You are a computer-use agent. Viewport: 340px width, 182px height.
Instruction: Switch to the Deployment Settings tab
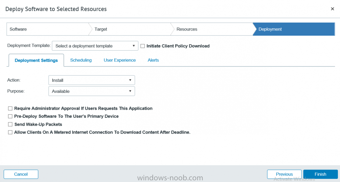pos(36,60)
